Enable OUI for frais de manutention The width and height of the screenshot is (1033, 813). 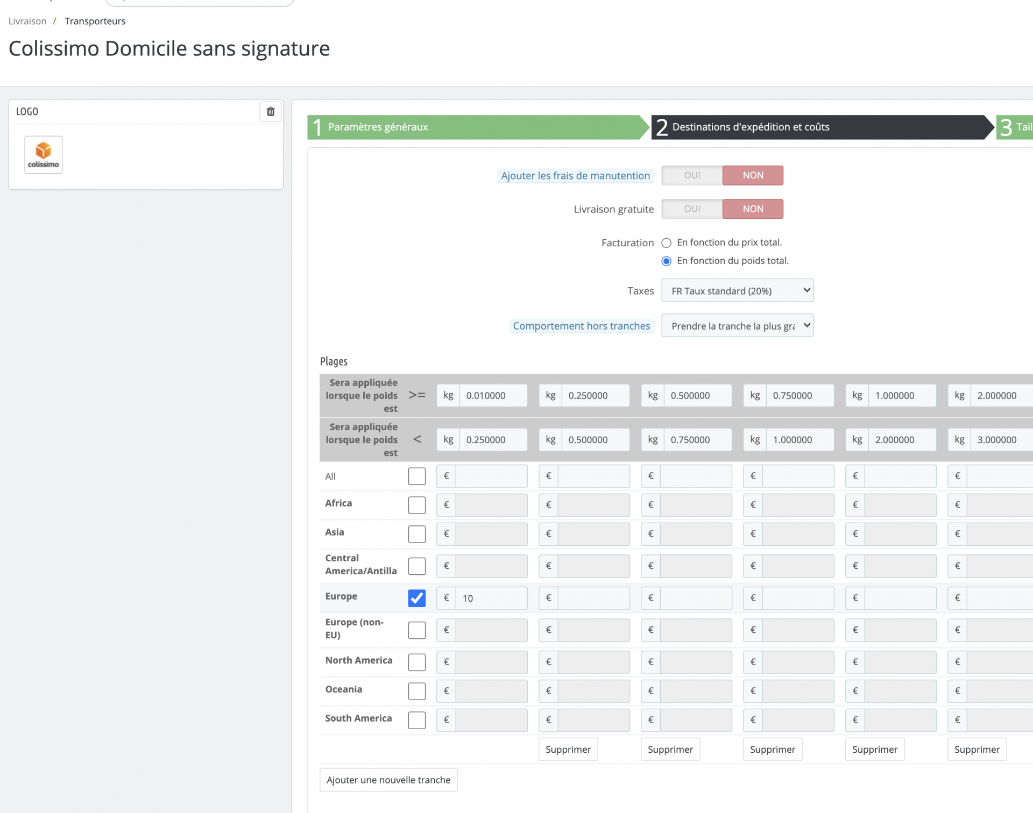click(692, 175)
